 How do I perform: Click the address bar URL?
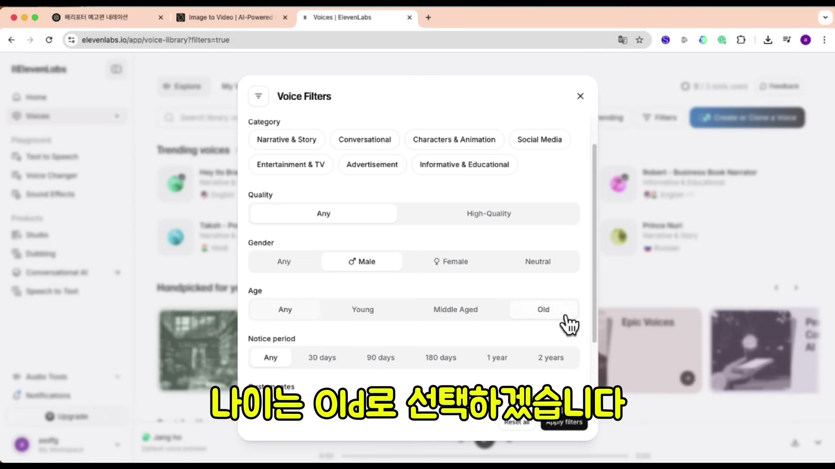[156, 40]
